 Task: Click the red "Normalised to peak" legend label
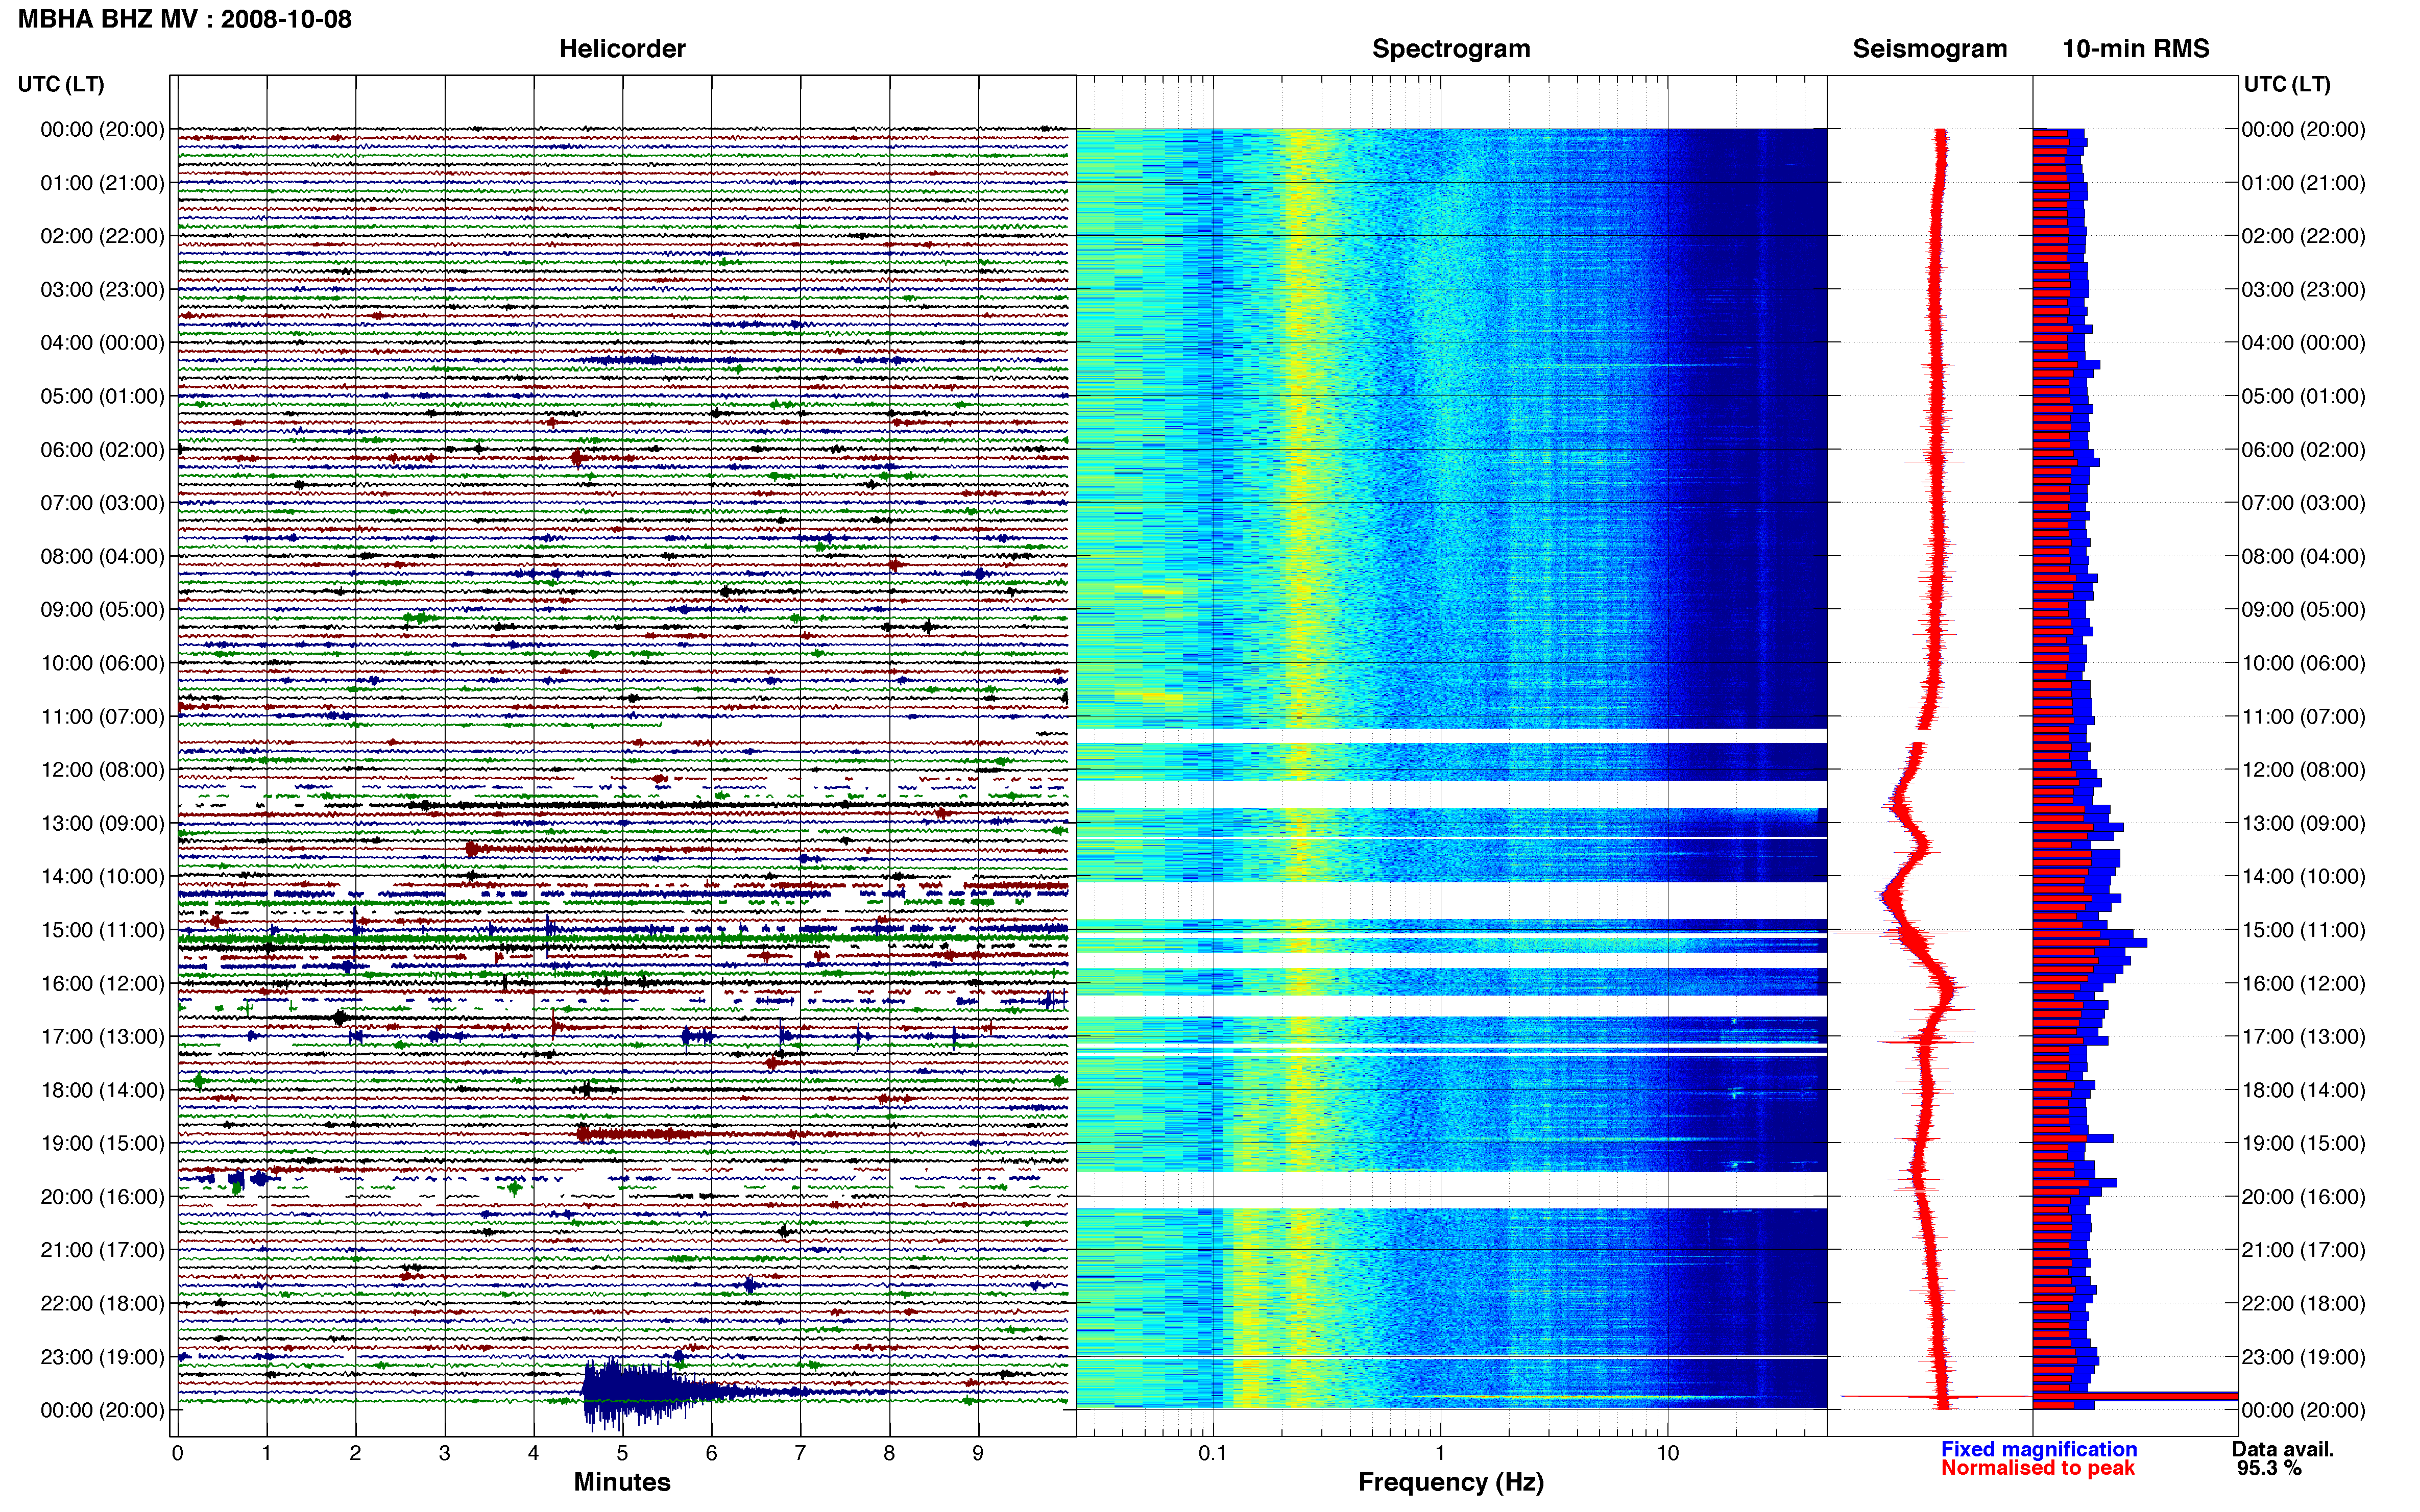(2038, 1468)
